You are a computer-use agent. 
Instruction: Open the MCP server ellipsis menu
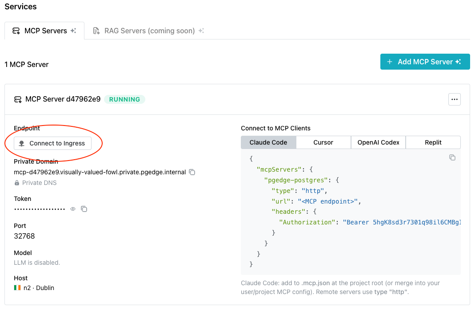455,99
